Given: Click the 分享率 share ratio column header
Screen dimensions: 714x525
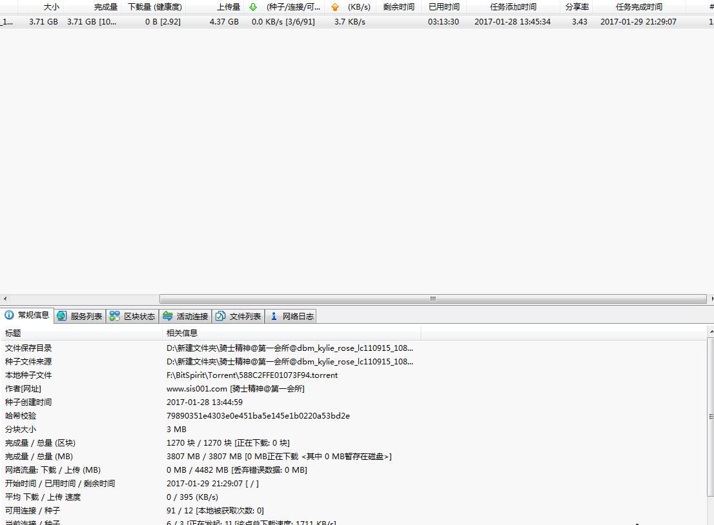Looking at the screenshot, I should coord(576,7).
